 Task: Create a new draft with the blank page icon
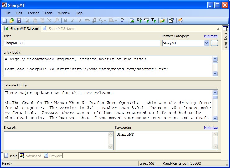pyautogui.click(x=5, y=21)
